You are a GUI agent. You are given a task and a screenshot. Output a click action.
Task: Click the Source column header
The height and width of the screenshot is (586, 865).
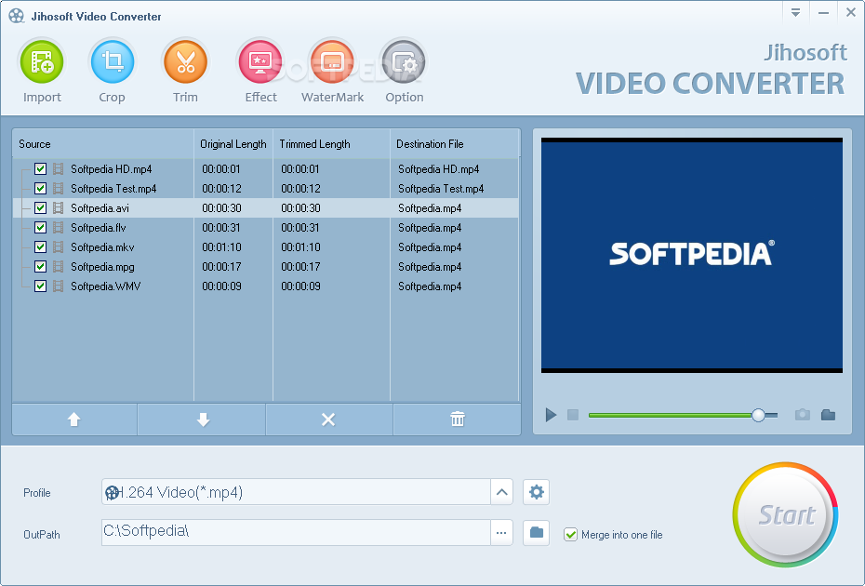103,144
